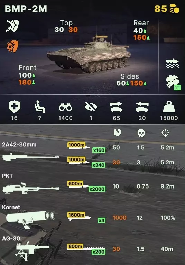Select the amphibious vehicle trait icon
185x265 pixels.
(x=173, y=63)
